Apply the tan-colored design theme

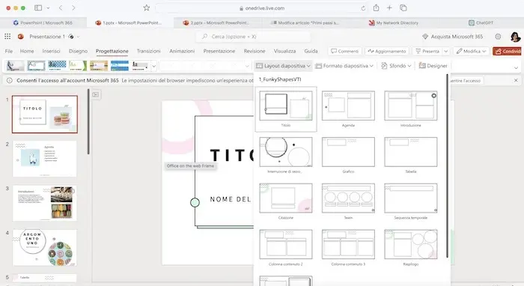coord(99,65)
